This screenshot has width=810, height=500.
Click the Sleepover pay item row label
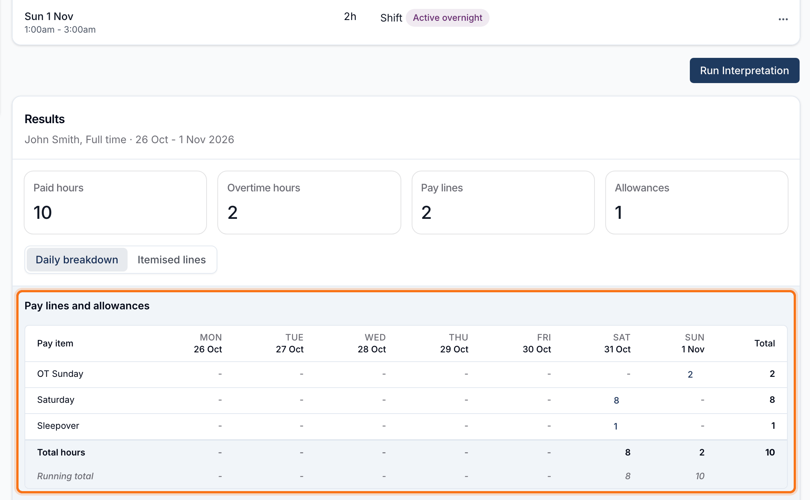pyautogui.click(x=58, y=426)
